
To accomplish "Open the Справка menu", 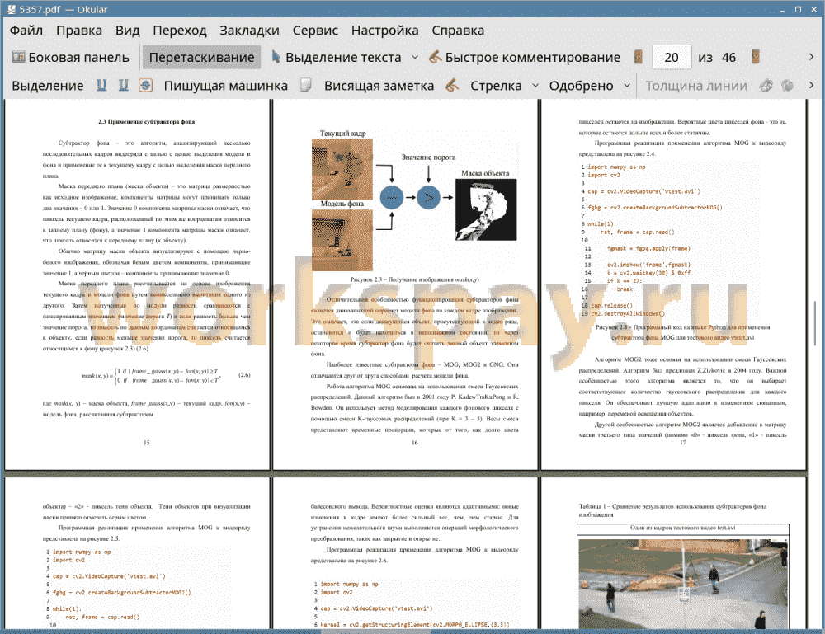I will coord(458,31).
